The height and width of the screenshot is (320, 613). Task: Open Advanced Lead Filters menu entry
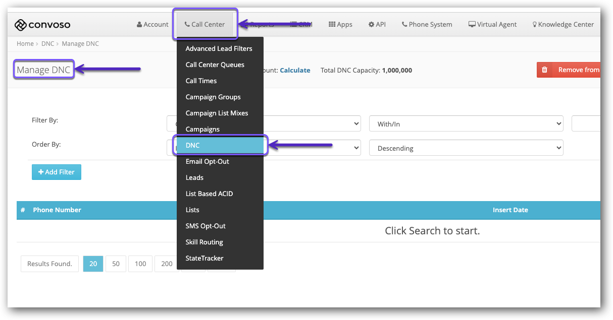pyautogui.click(x=219, y=48)
